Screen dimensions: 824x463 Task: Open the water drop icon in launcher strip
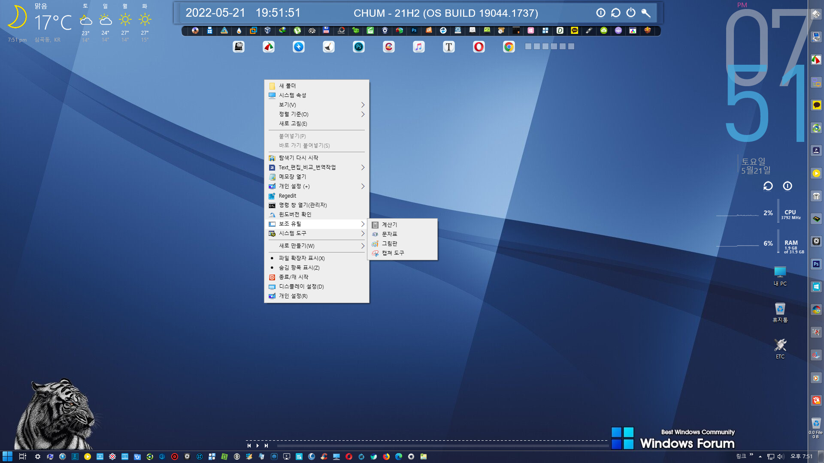coord(239,30)
